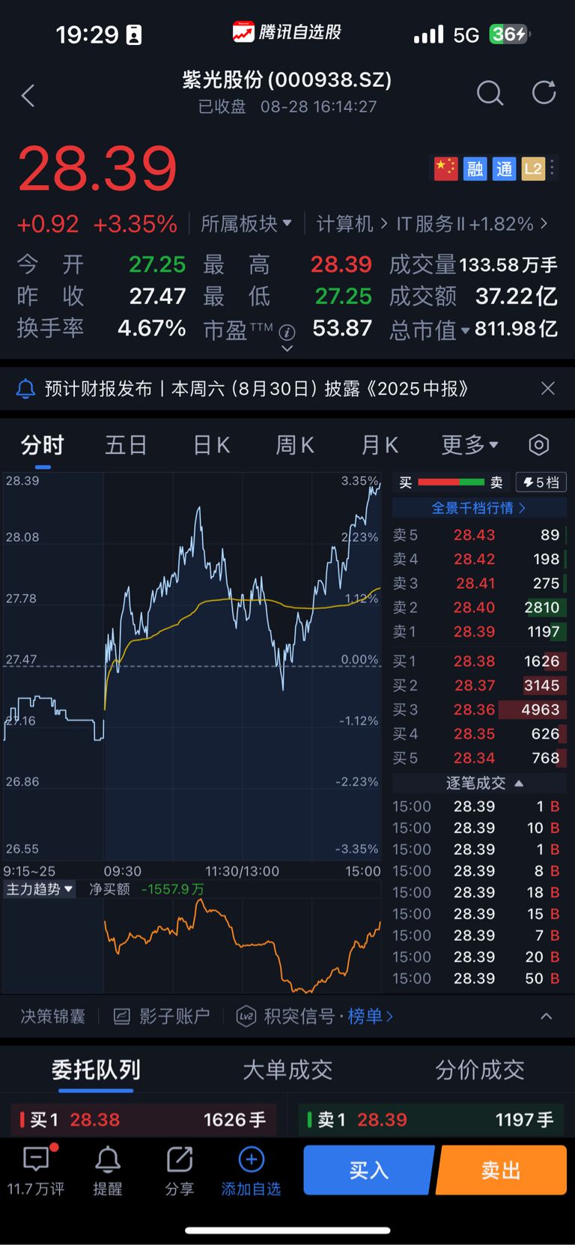Tap the 融 margin trading badge
575x1245 pixels.
click(x=475, y=169)
